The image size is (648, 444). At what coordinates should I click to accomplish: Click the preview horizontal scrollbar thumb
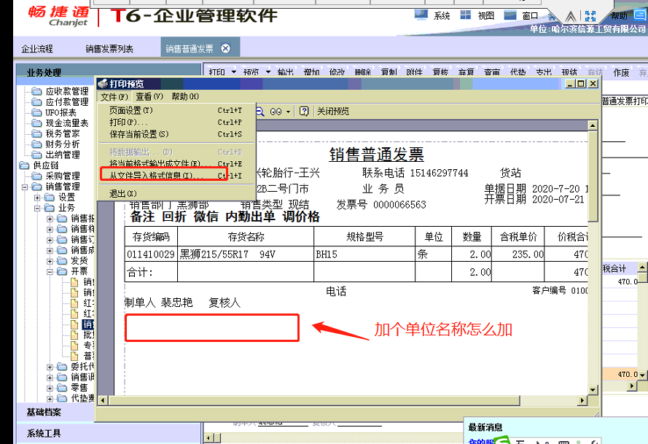pos(314,400)
